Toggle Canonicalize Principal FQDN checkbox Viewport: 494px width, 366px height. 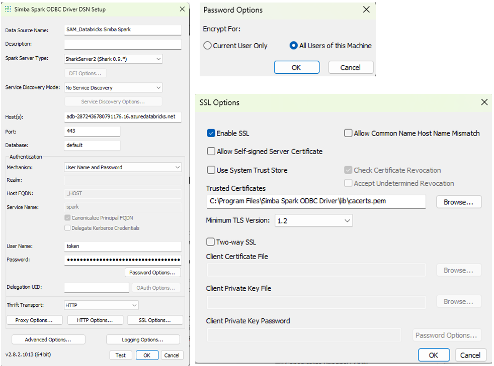pyautogui.click(x=67, y=217)
